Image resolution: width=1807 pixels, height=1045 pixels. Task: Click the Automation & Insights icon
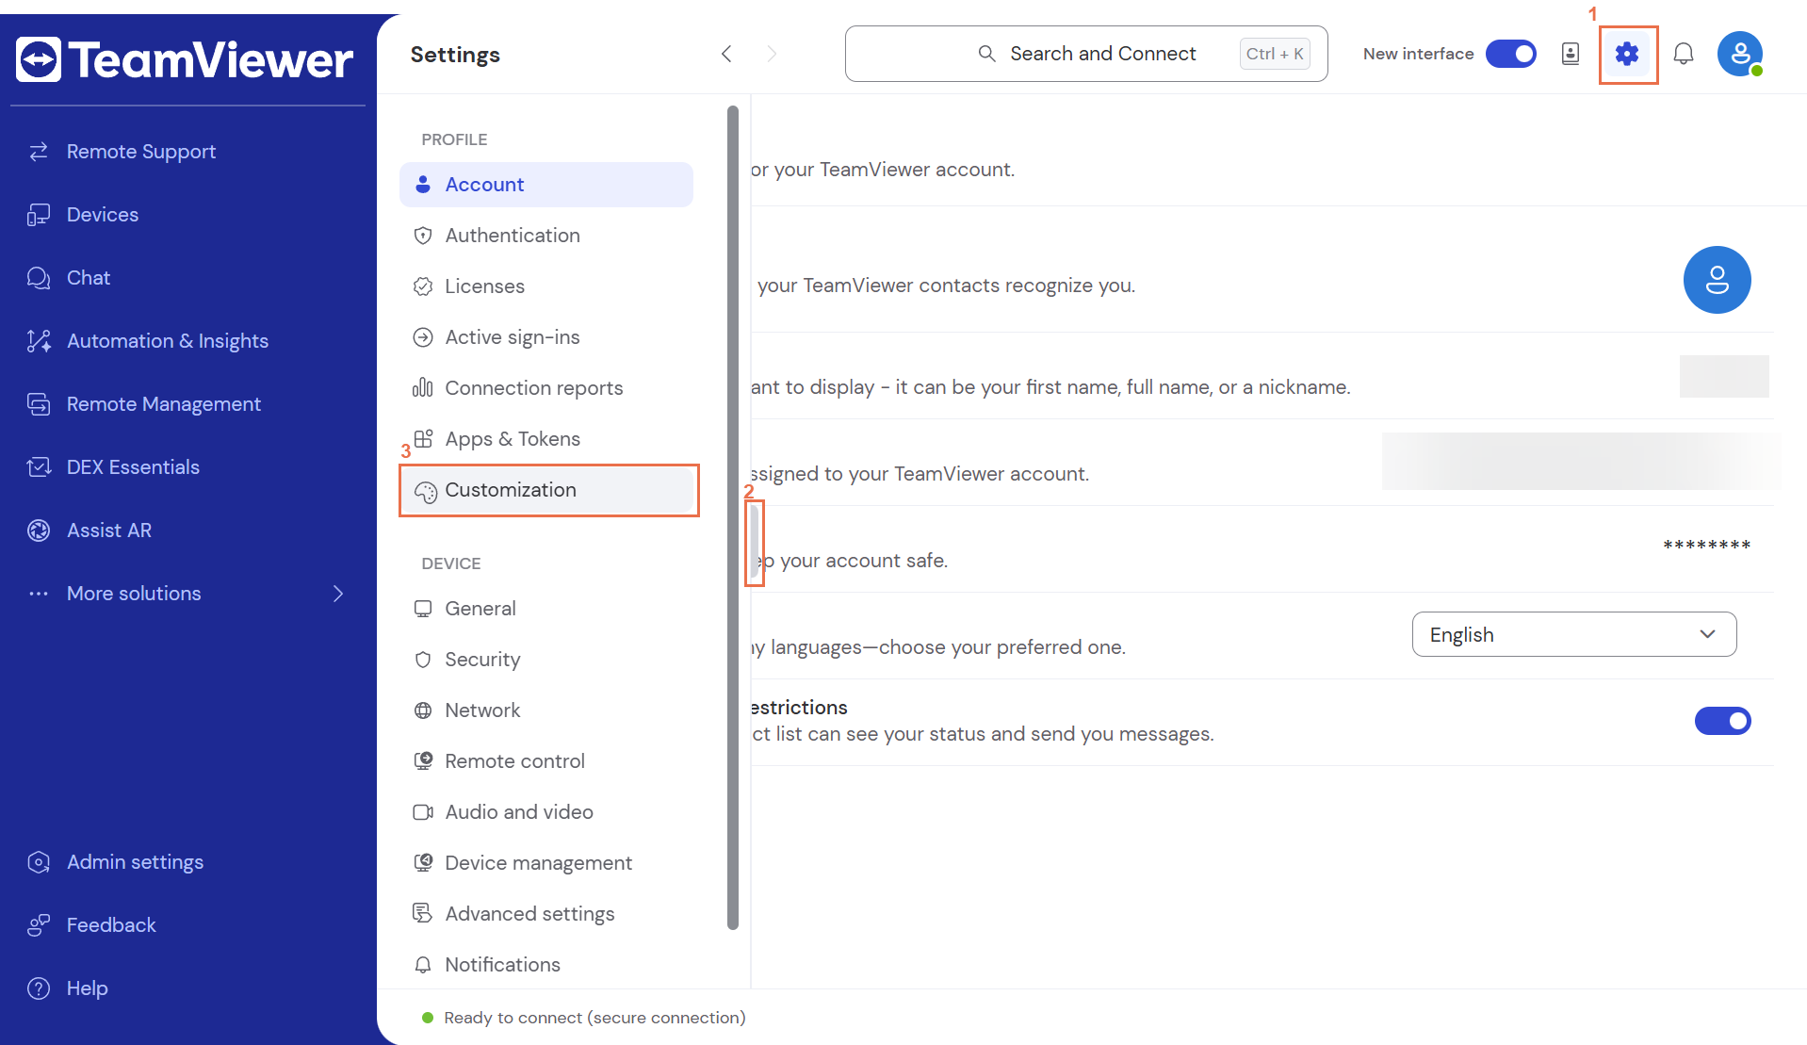(x=39, y=341)
